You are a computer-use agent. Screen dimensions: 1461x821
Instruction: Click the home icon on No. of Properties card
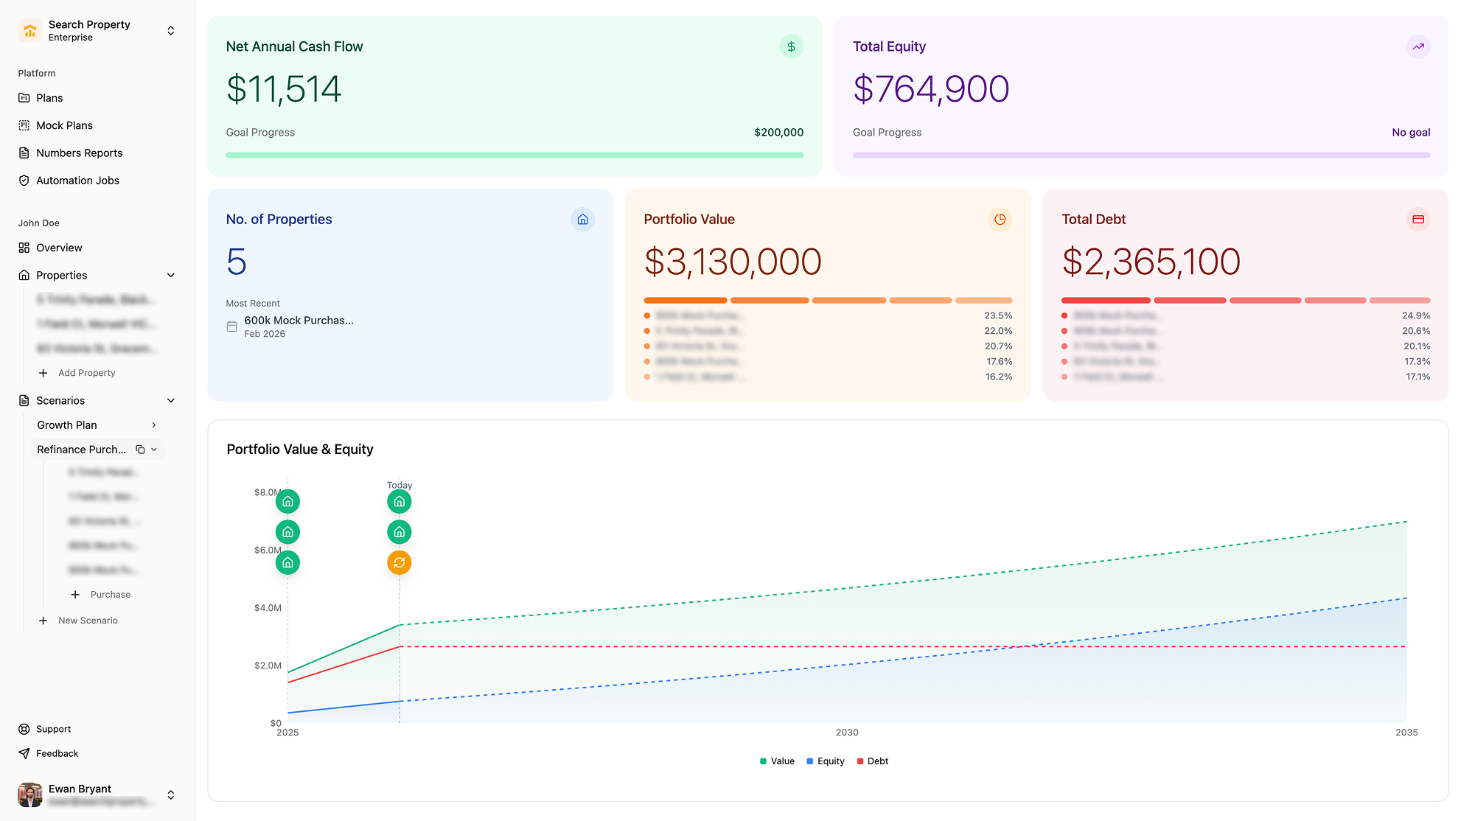click(582, 219)
